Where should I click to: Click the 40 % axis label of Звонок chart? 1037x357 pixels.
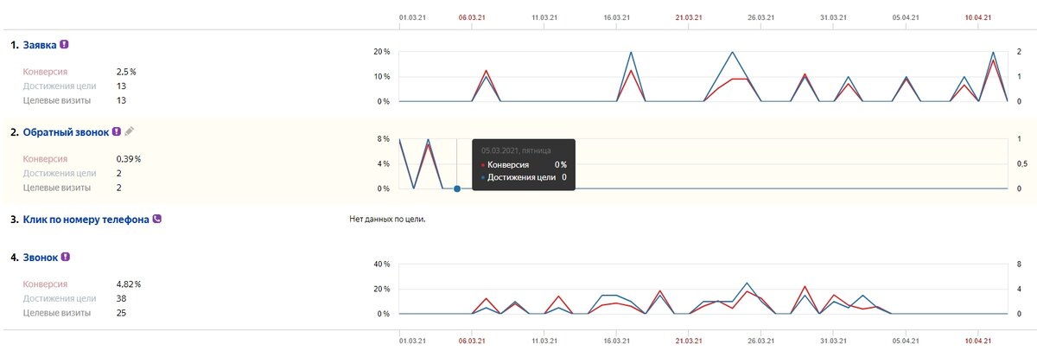[x=381, y=265]
